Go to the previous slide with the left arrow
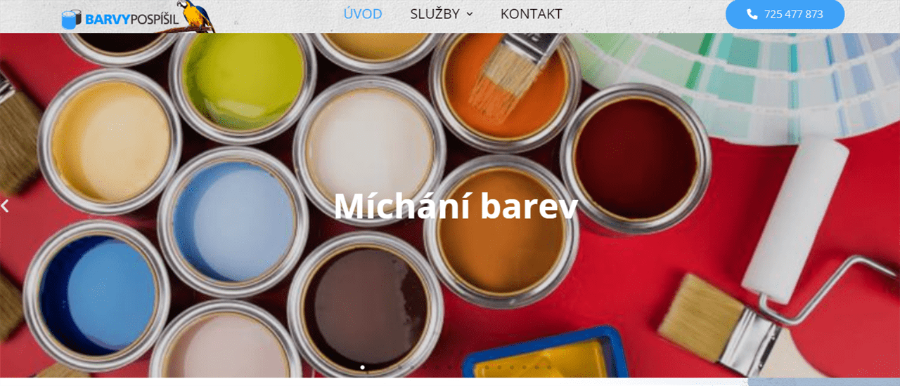Screen dimensions: 900x386 tap(5, 206)
